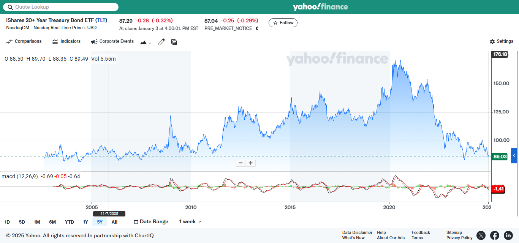Image resolution: width=519 pixels, height=243 pixels.
Task: Expand the blue side panel arrow
Action: pos(514,155)
